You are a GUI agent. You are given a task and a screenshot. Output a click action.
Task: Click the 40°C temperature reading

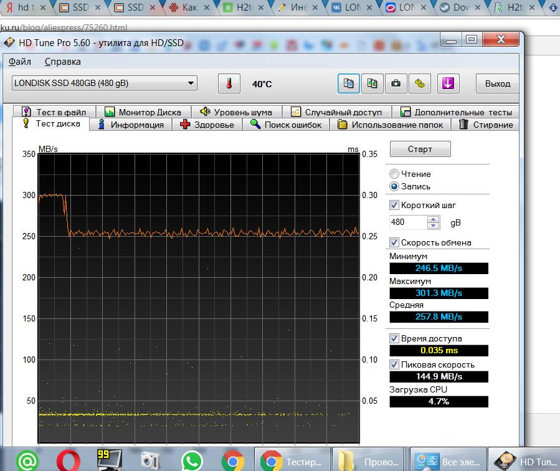pyautogui.click(x=262, y=84)
